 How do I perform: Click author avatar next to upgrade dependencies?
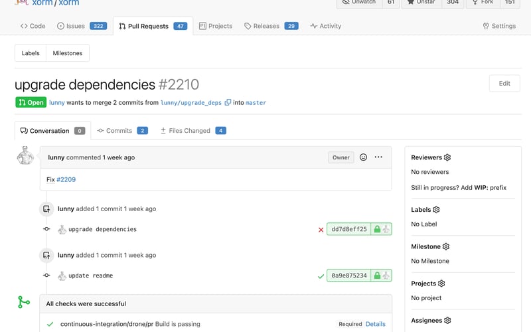[x=62, y=230]
